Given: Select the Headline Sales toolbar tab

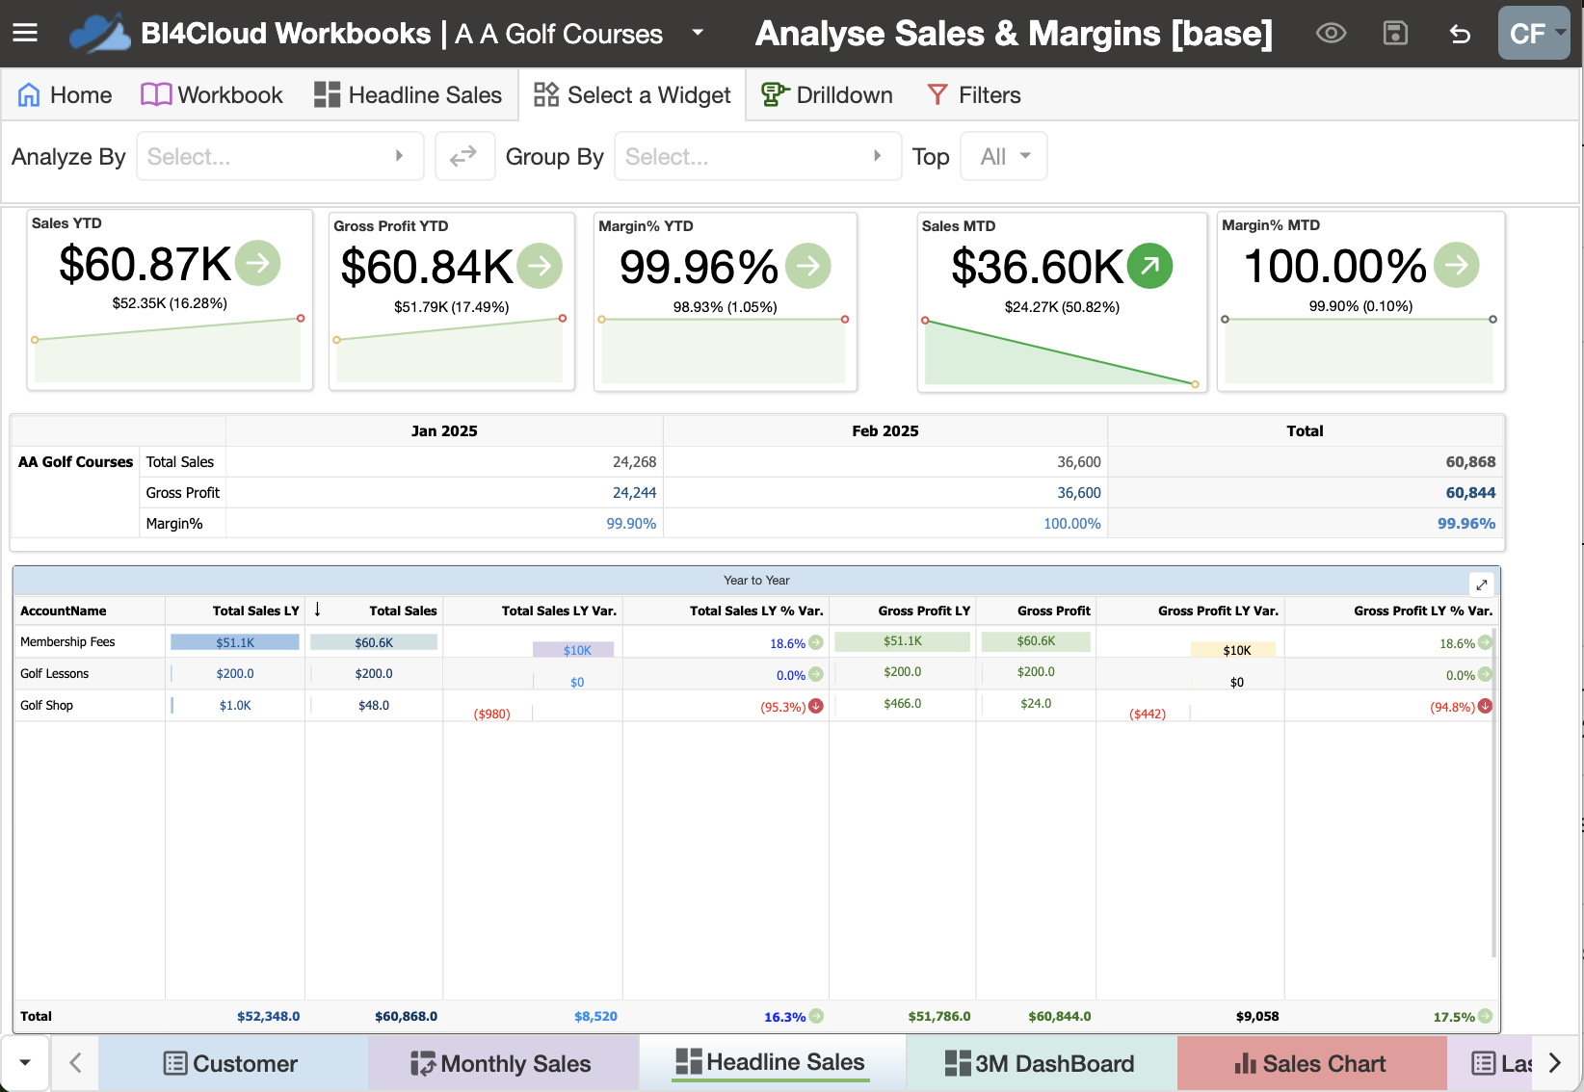Looking at the screenshot, I should (x=408, y=95).
